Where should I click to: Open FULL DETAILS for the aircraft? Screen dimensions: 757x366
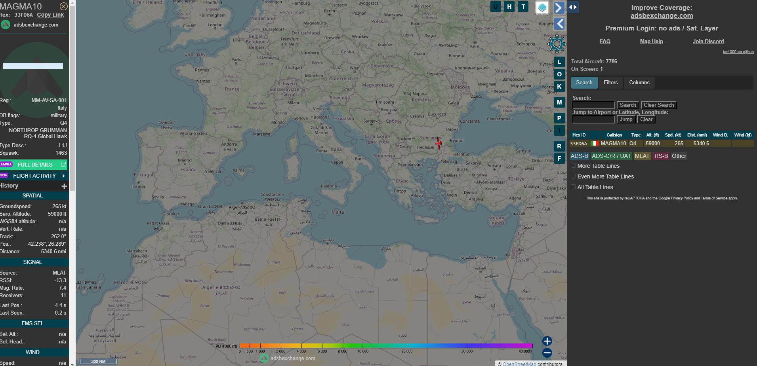(x=34, y=165)
